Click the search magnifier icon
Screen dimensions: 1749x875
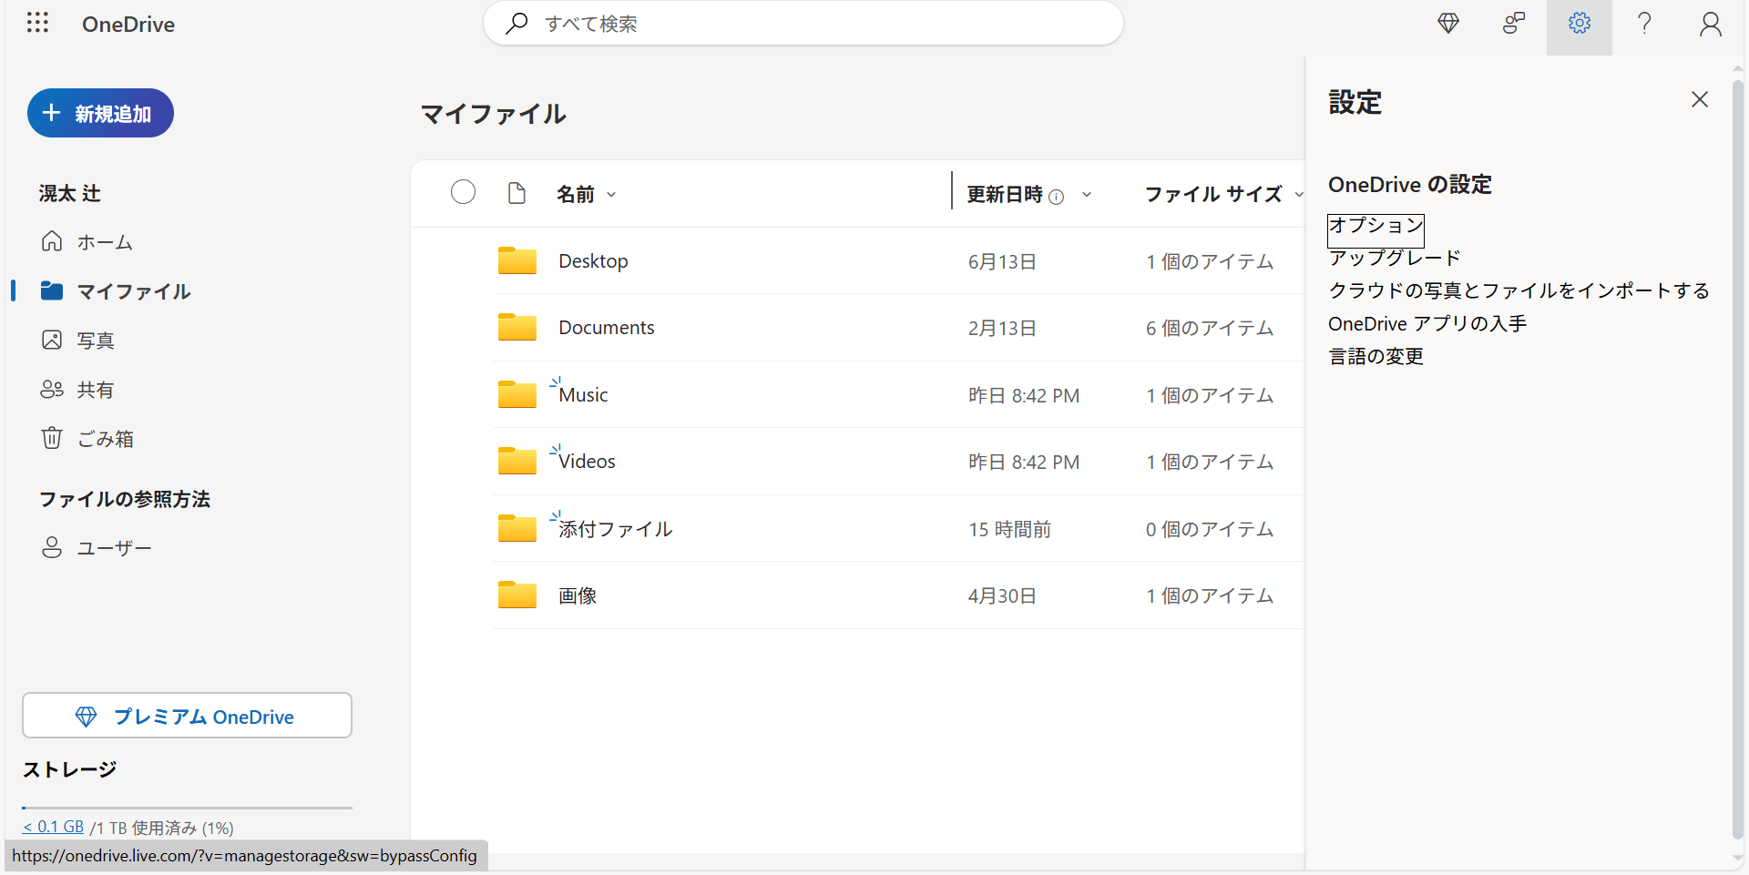pyautogui.click(x=516, y=23)
